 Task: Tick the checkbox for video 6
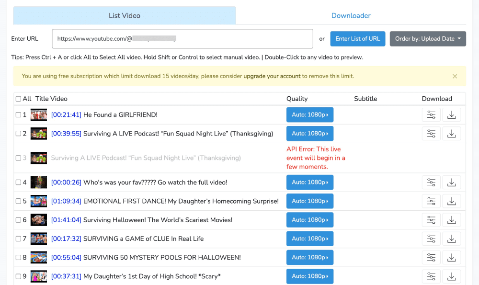pos(18,220)
